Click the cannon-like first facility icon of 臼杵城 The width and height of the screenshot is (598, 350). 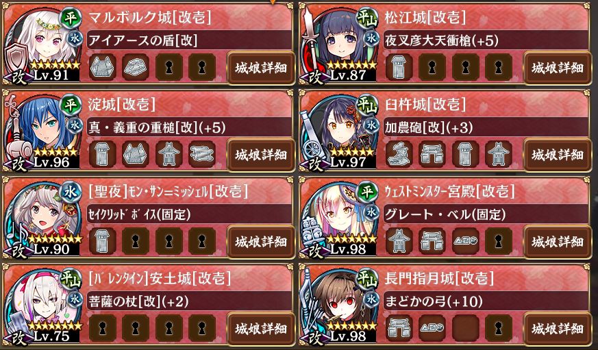click(x=399, y=154)
